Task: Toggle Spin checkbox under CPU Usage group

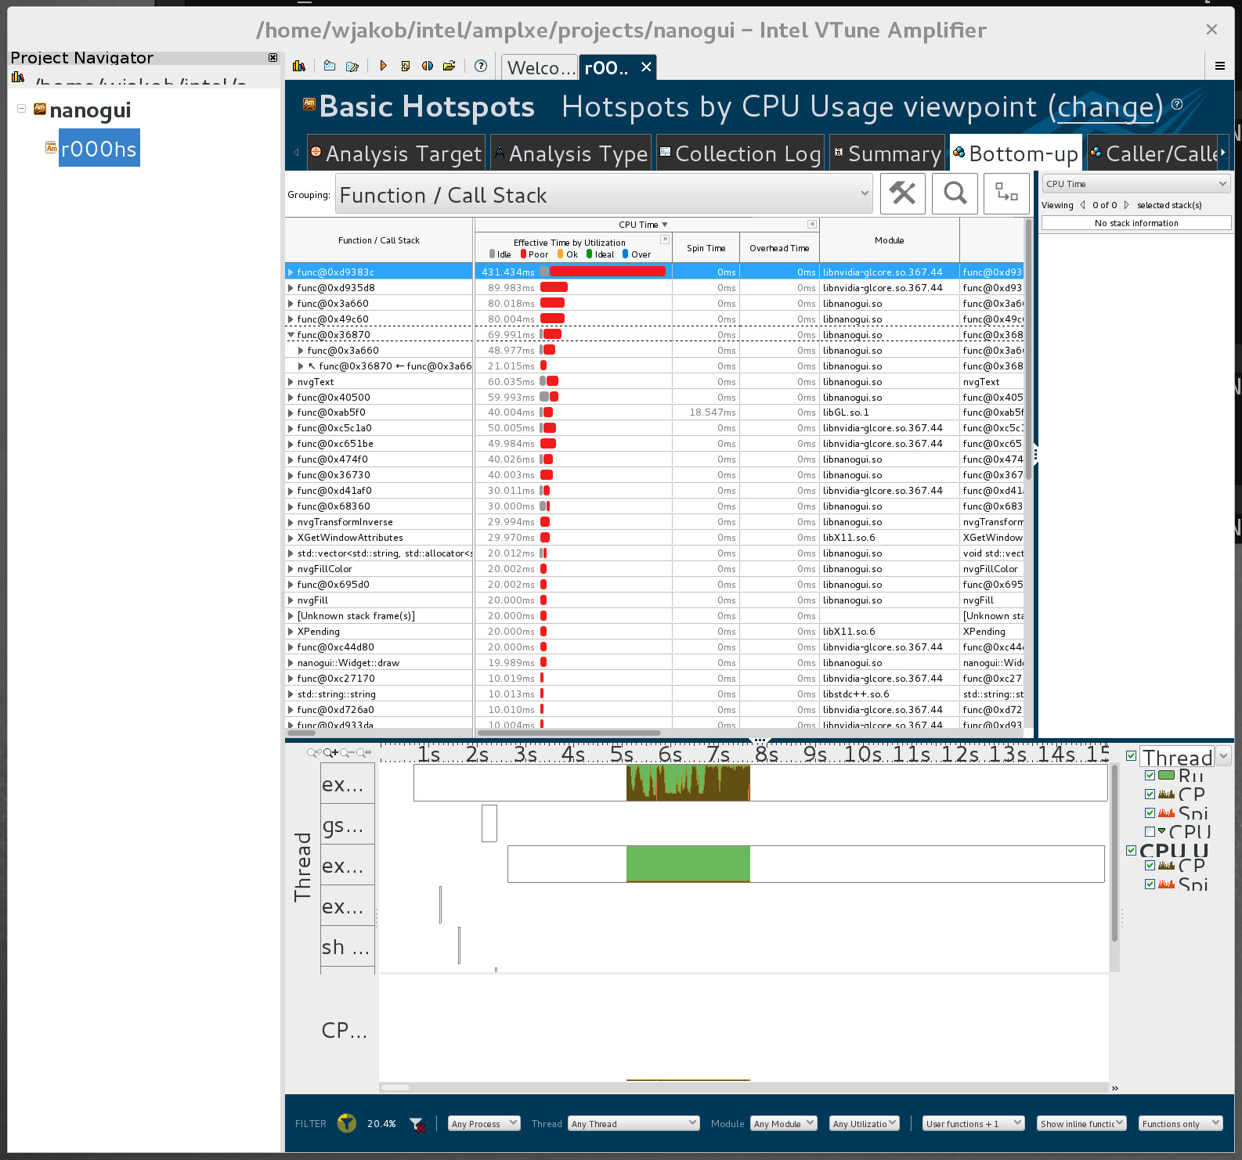Action: (x=1150, y=884)
